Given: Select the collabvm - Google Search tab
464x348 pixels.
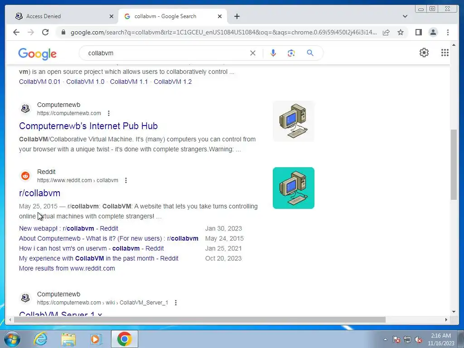Looking at the screenshot, I should (x=173, y=16).
